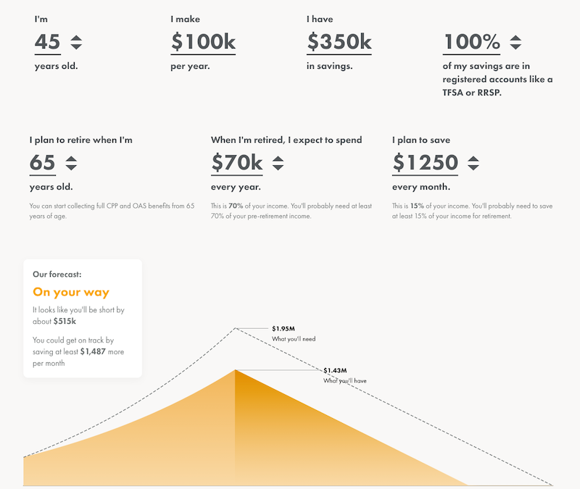Edit the $350k savings field
This screenshot has height=489, width=580.
click(339, 42)
